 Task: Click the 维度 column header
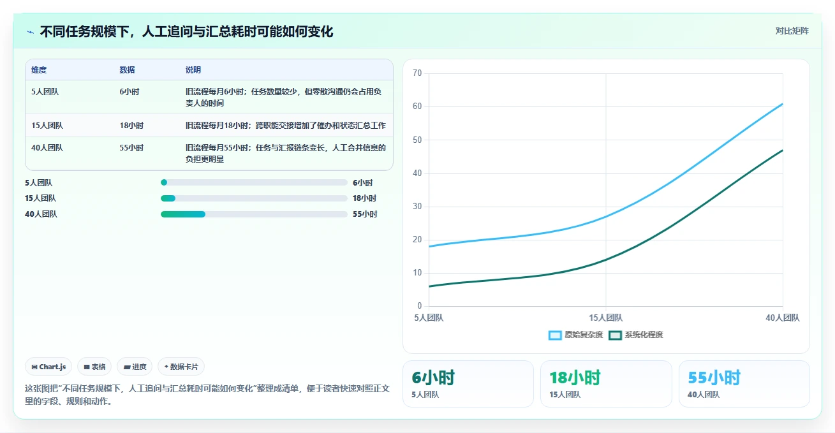[39, 70]
